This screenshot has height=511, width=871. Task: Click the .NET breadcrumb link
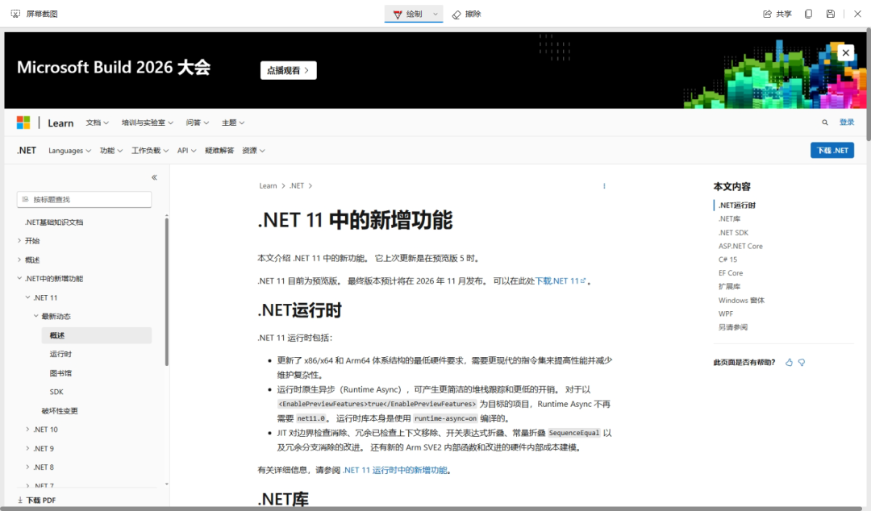[297, 186]
